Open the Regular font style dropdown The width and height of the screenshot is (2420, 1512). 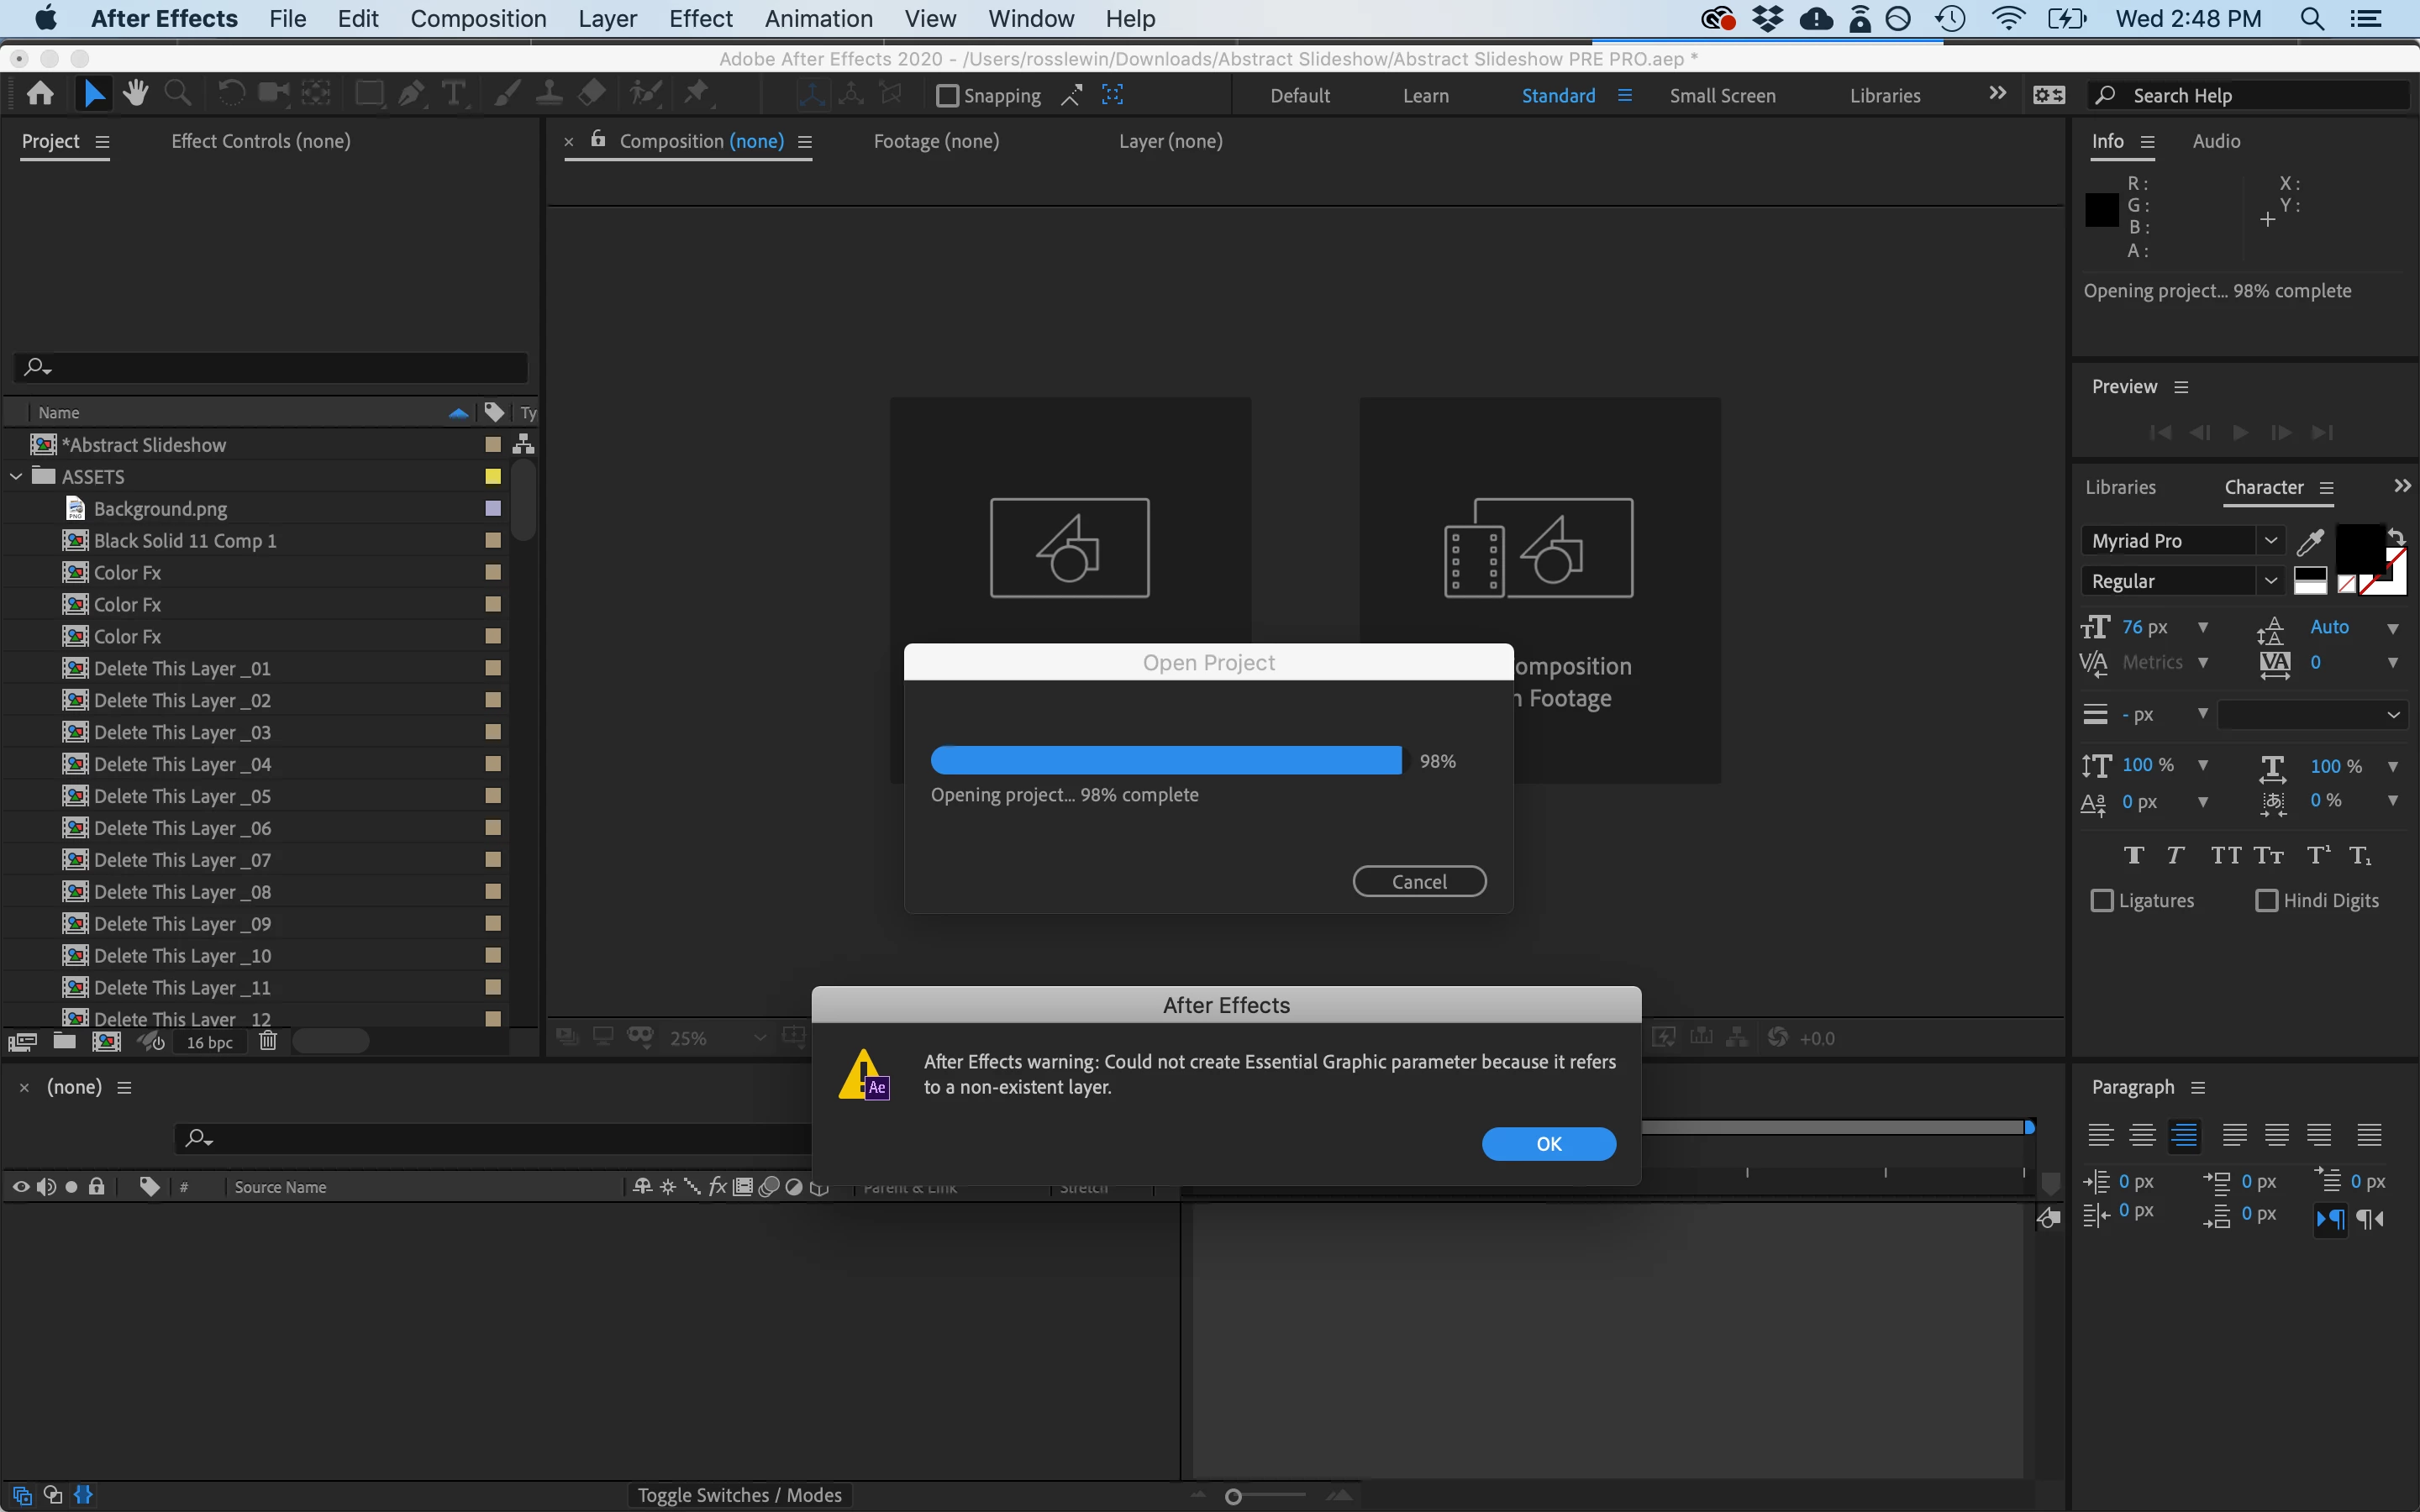2270,581
